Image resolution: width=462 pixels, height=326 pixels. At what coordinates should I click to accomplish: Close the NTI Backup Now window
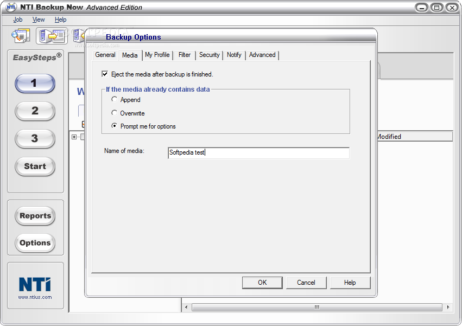coord(452,8)
